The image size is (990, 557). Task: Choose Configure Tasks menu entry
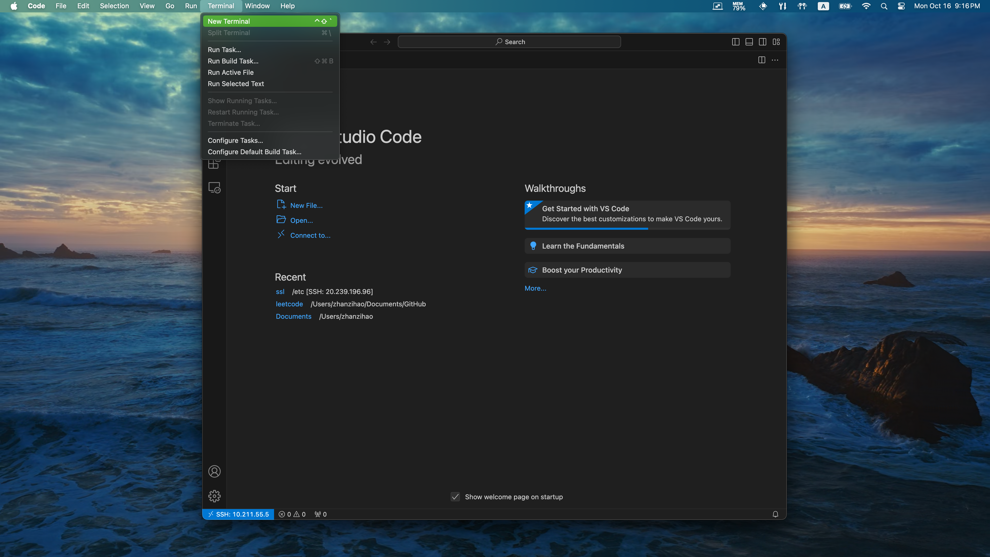point(235,140)
